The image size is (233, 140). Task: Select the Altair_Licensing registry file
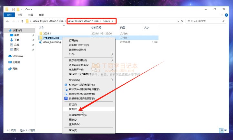click(x=52, y=42)
